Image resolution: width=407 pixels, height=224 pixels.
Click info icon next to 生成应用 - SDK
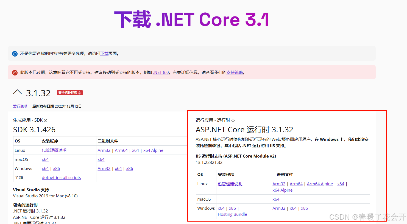46,120
